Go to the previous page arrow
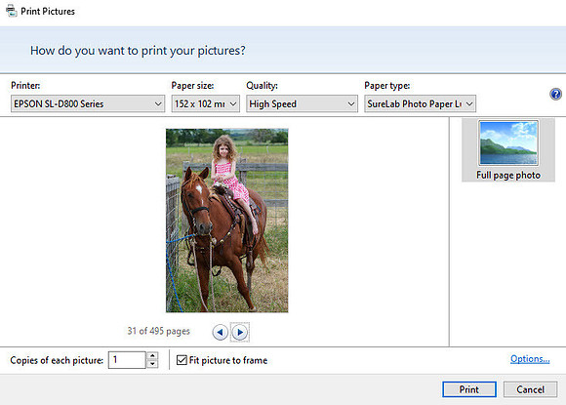This screenshot has width=566, height=405. pyautogui.click(x=221, y=332)
